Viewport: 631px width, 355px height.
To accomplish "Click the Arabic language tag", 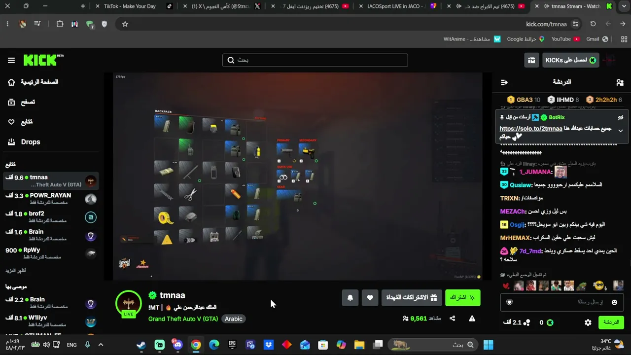I will (x=234, y=319).
